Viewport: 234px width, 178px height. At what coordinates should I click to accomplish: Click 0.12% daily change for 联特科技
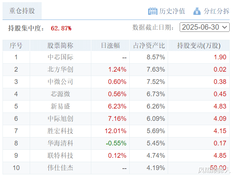coord(117,156)
